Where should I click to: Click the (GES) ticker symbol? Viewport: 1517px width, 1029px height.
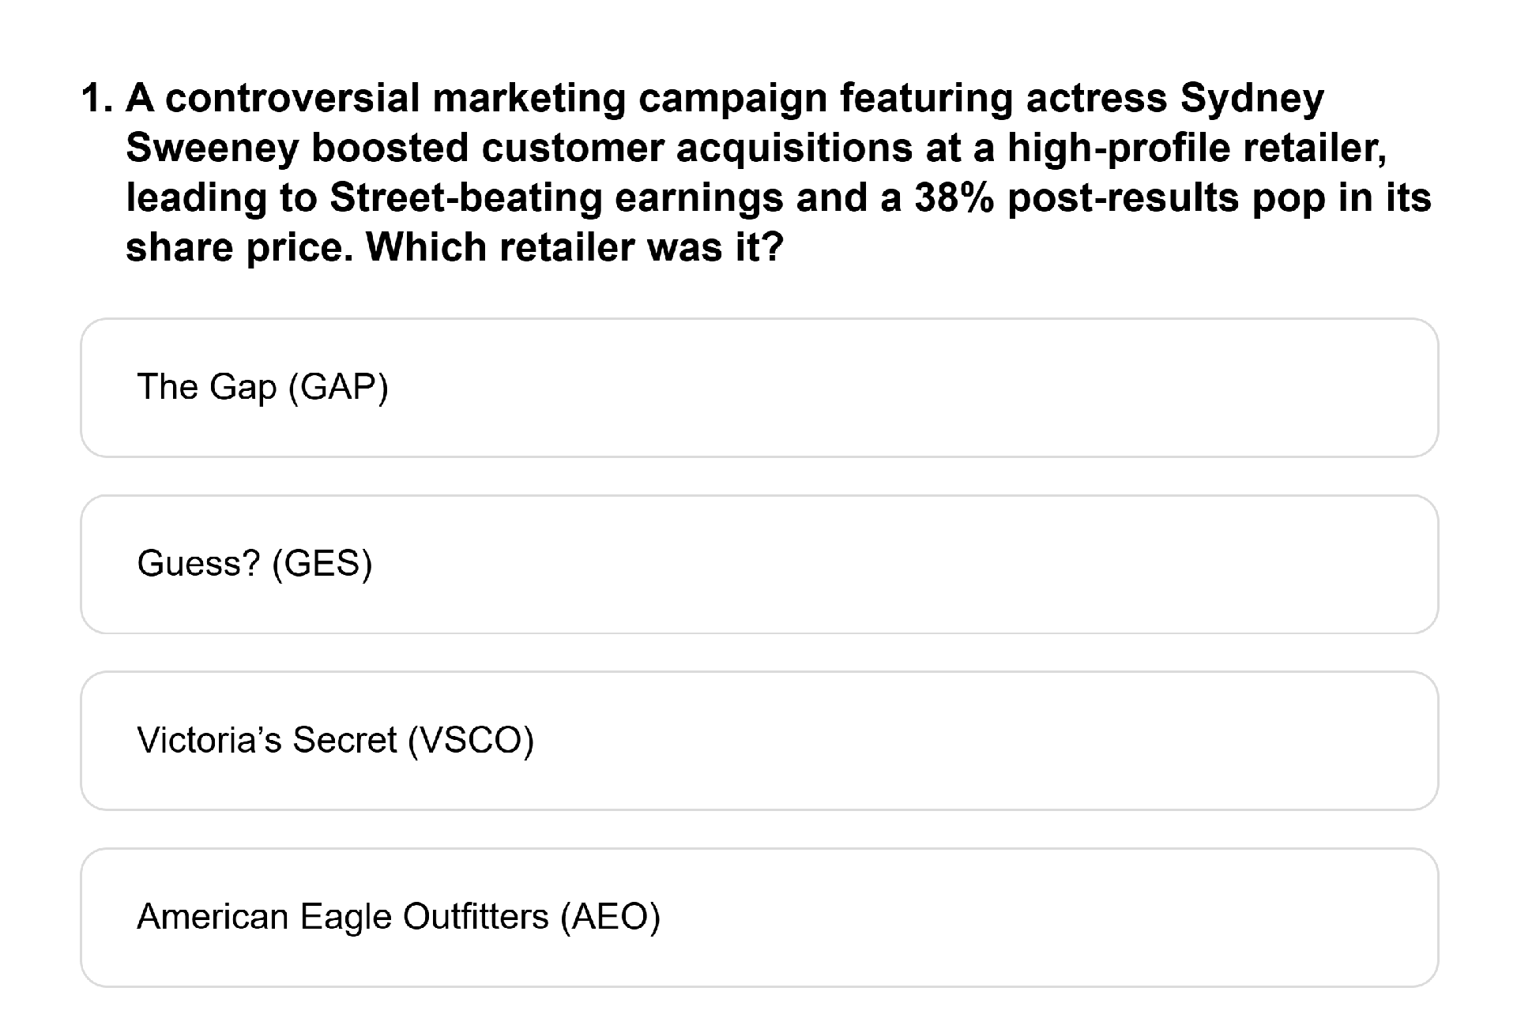322,565
